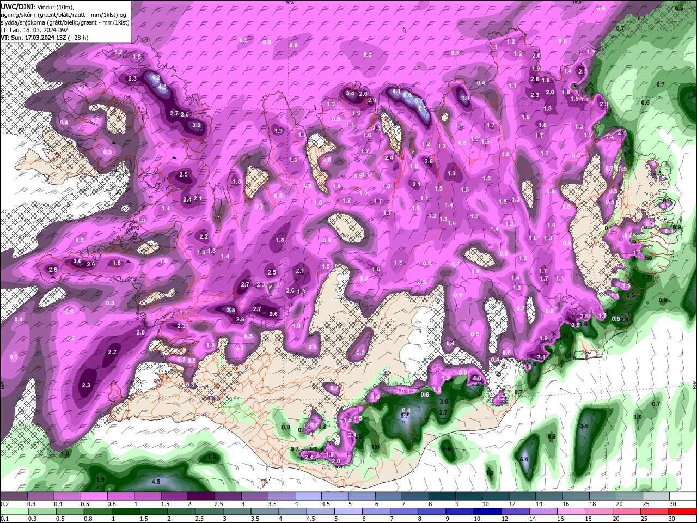Select the 'IT: Lau. 16. 03. 2024 09Z' line
The width and height of the screenshot is (697, 523).
33,29
